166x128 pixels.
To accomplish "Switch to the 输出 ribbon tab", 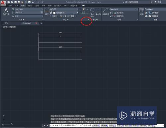I will (x=50, y=6).
